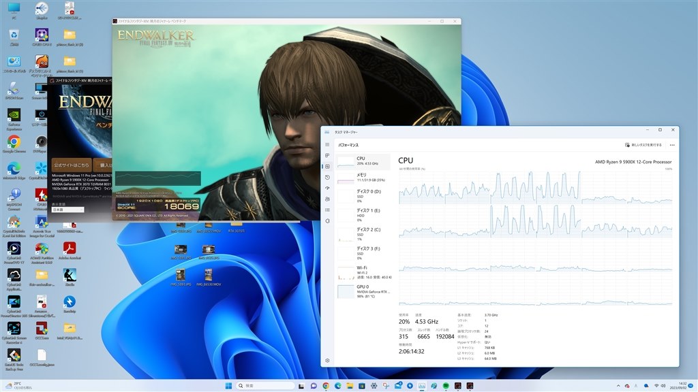This screenshot has width=698, height=392.
Task: Open the OCCT desktop shortcut
Action: pyautogui.click(x=42, y=331)
